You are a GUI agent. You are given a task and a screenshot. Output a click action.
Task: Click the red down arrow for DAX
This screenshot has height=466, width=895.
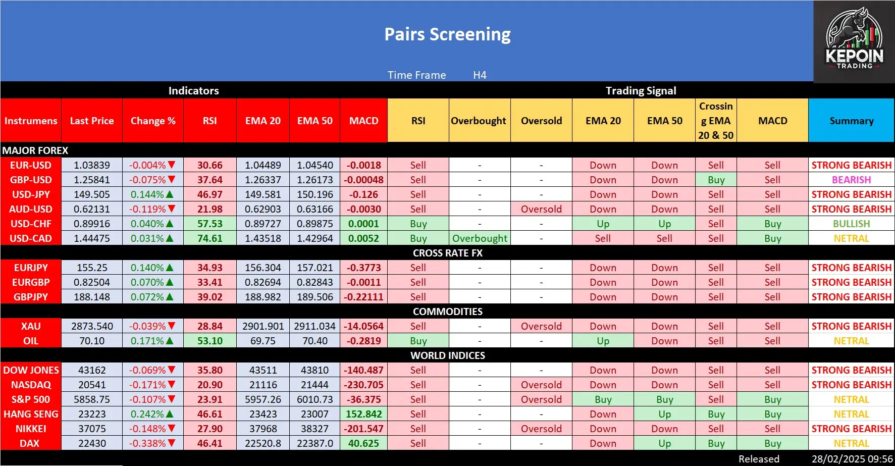(172, 443)
